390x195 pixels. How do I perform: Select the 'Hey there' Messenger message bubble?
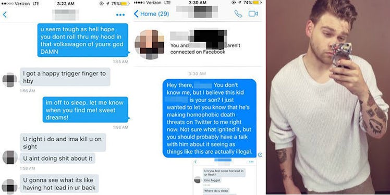click(210, 118)
